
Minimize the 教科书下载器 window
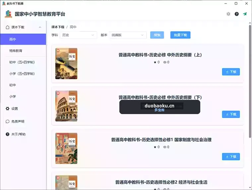point(226,3)
